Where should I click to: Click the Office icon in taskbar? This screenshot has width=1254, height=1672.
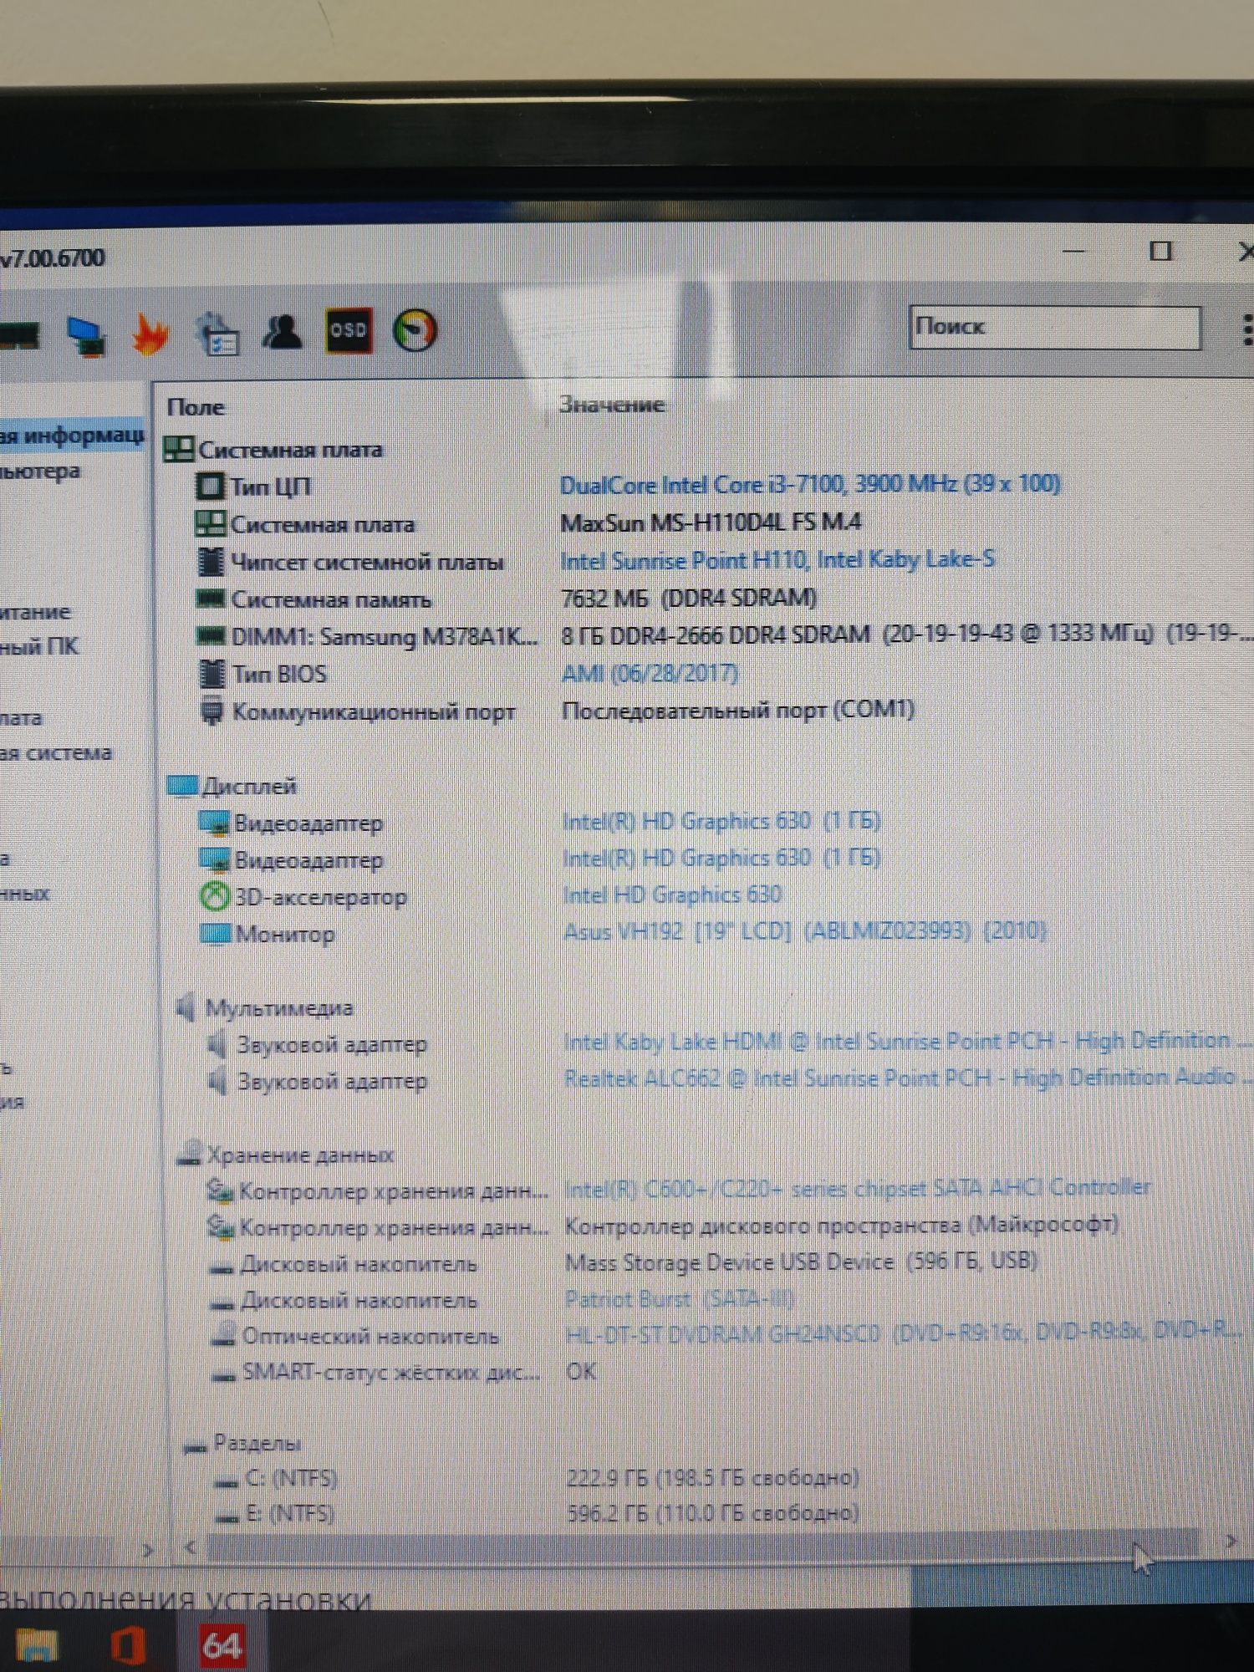coord(129,1645)
